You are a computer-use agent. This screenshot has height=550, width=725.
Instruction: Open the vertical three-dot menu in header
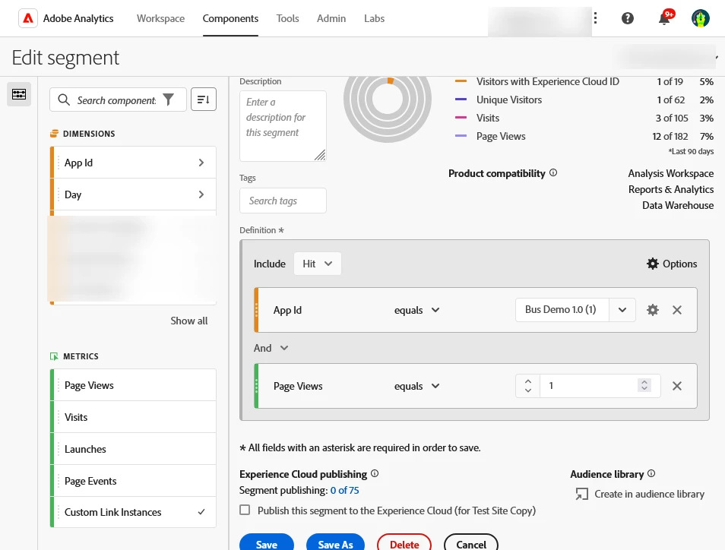pyautogui.click(x=596, y=18)
